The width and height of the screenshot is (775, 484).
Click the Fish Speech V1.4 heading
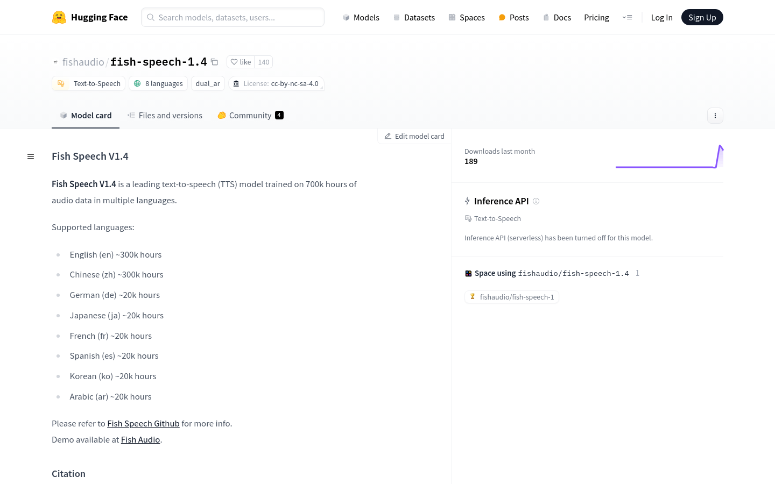pyautogui.click(x=90, y=156)
